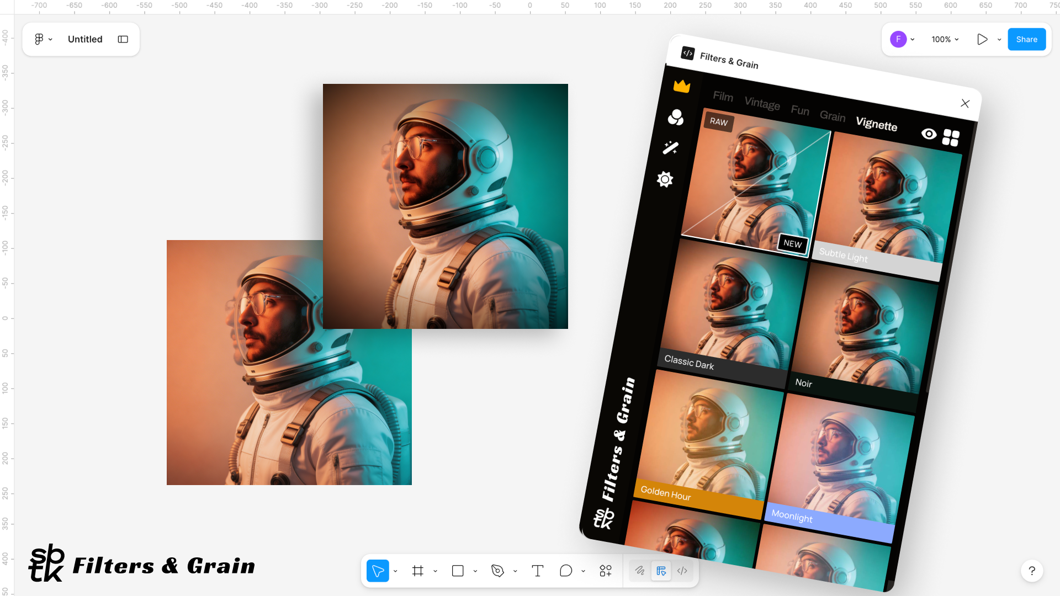Switch to Design mode toggle
The image size is (1060, 596).
[661, 571]
